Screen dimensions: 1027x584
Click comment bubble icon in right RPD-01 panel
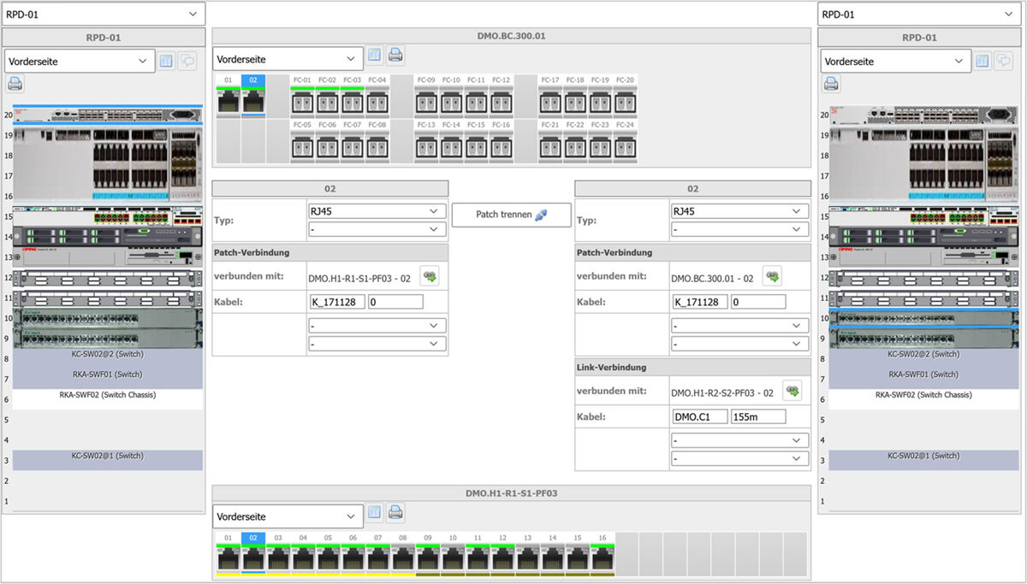(1003, 61)
